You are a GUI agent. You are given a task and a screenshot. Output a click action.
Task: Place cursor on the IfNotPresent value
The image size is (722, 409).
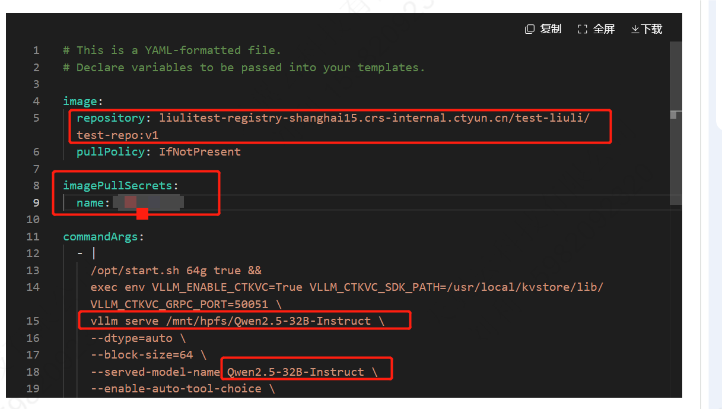(199, 151)
